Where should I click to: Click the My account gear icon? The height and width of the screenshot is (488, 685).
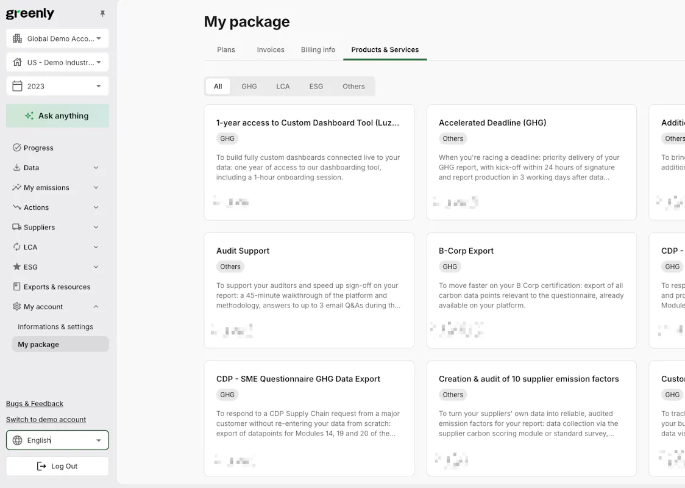(x=16, y=307)
